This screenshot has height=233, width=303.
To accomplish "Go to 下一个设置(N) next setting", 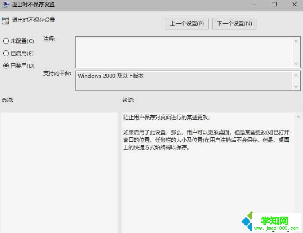I will [234, 24].
